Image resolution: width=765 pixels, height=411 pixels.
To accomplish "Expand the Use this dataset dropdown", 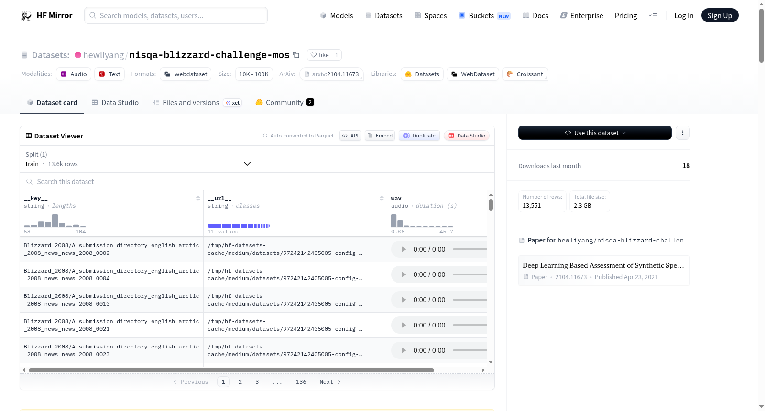I will (595, 133).
